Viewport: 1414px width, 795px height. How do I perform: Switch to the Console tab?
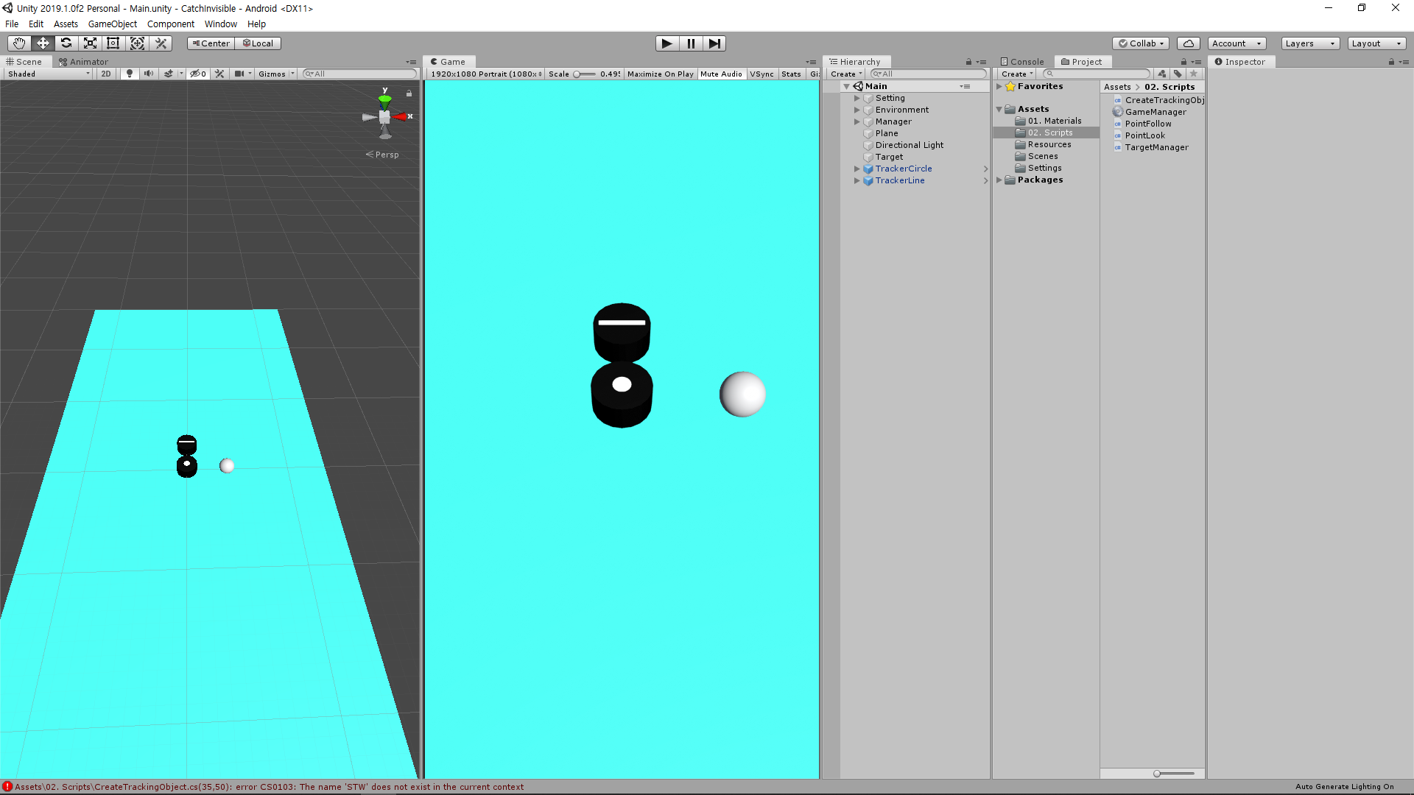(x=1021, y=62)
